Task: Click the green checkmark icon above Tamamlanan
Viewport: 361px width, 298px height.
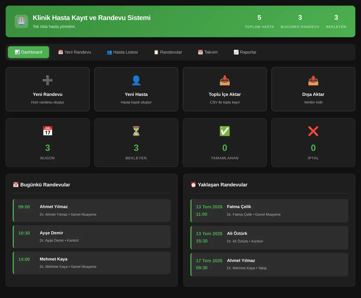Action: click(x=225, y=131)
